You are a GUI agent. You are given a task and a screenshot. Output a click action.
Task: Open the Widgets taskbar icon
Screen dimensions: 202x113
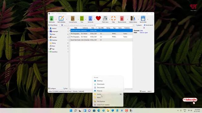(85, 110)
